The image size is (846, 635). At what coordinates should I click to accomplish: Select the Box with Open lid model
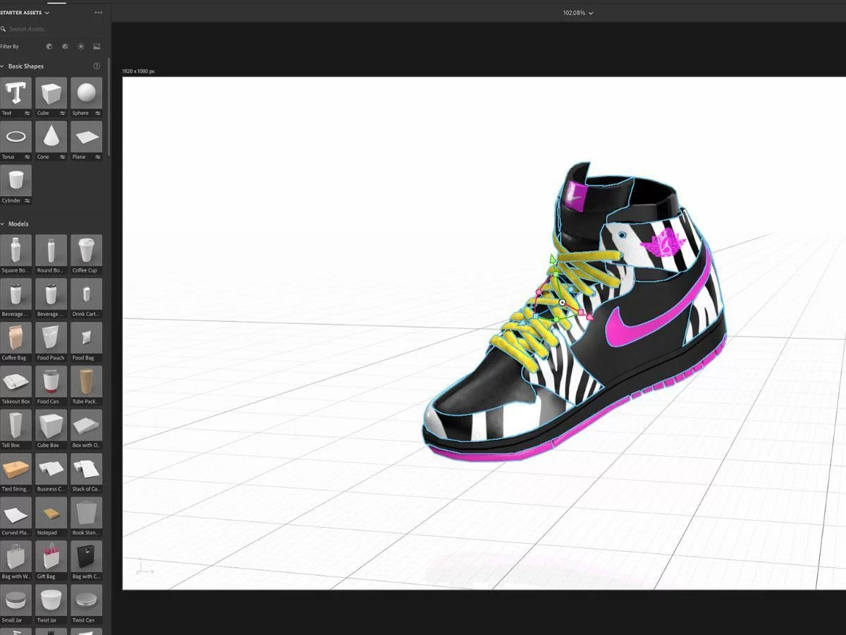pyautogui.click(x=86, y=425)
